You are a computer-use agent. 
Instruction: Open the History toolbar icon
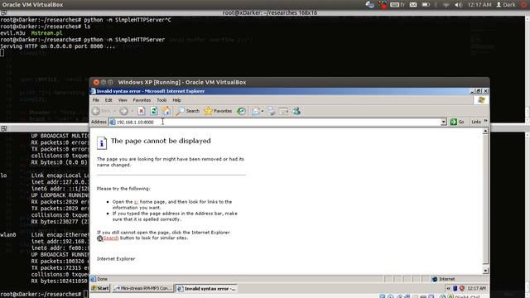(241, 111)
